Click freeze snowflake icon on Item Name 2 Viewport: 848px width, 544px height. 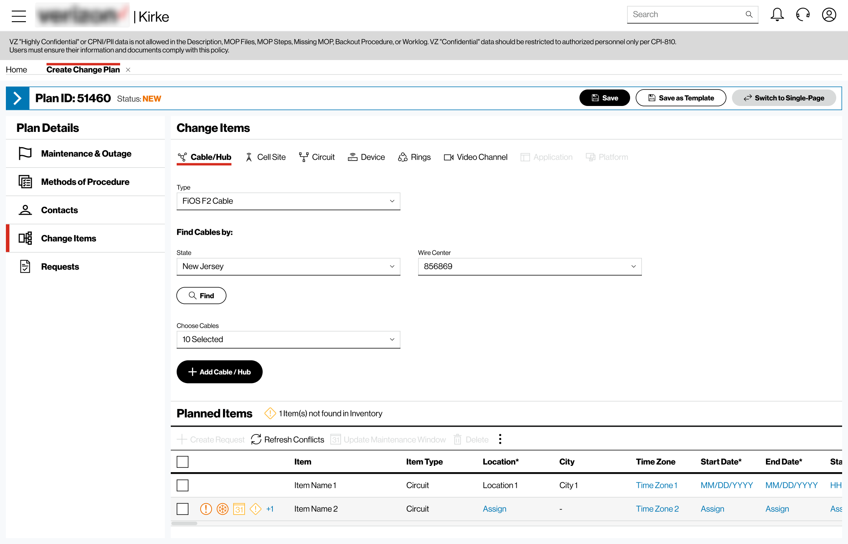click(x=223, y=509)
